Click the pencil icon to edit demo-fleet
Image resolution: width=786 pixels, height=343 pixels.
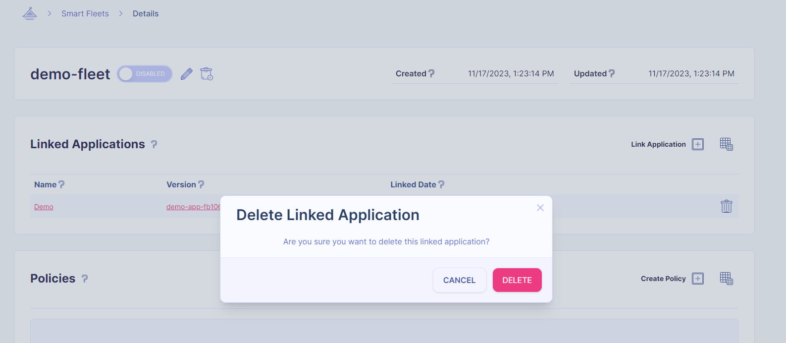(x=186, y=74)
